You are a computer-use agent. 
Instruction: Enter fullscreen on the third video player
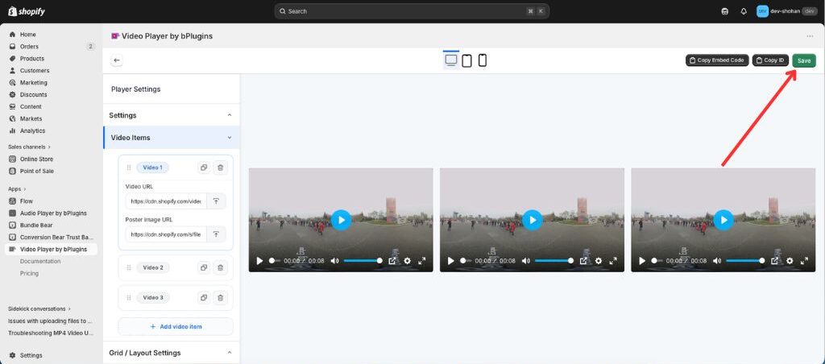pos(804,261)
